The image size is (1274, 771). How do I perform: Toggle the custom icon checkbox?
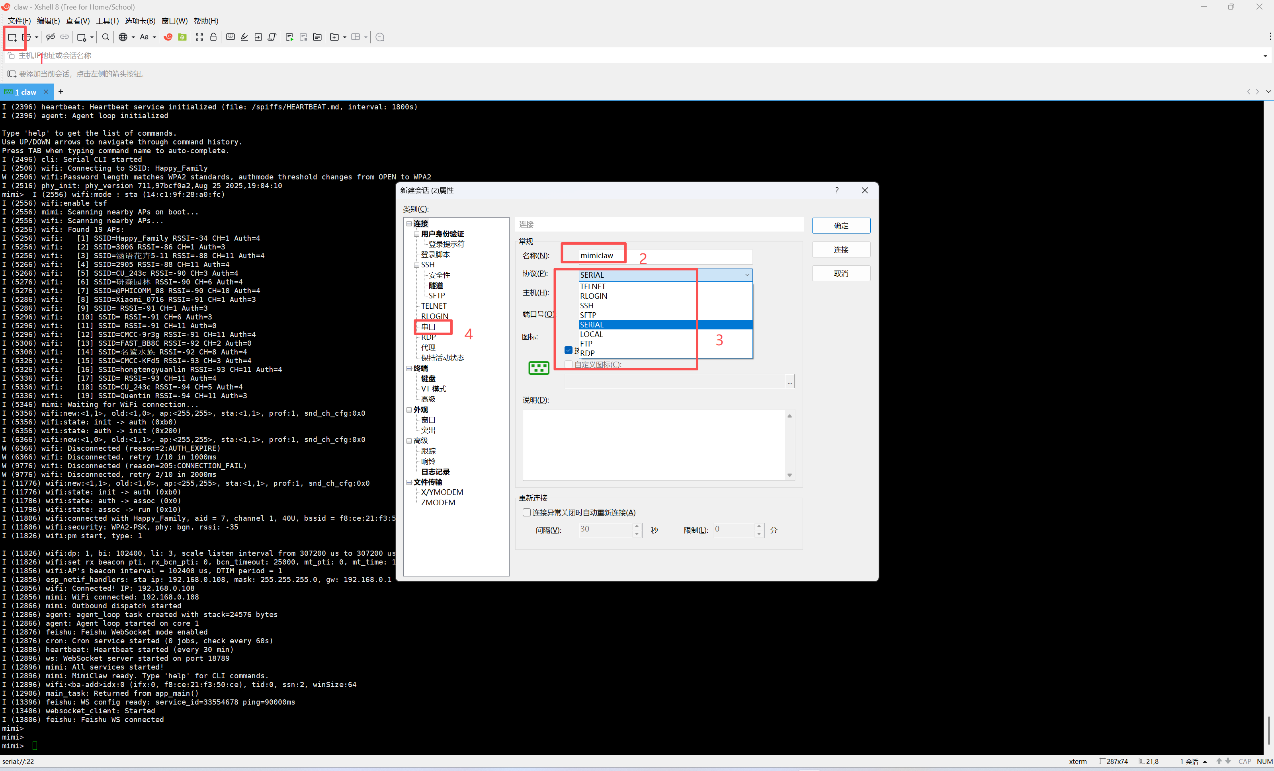[x=569, y=364]
